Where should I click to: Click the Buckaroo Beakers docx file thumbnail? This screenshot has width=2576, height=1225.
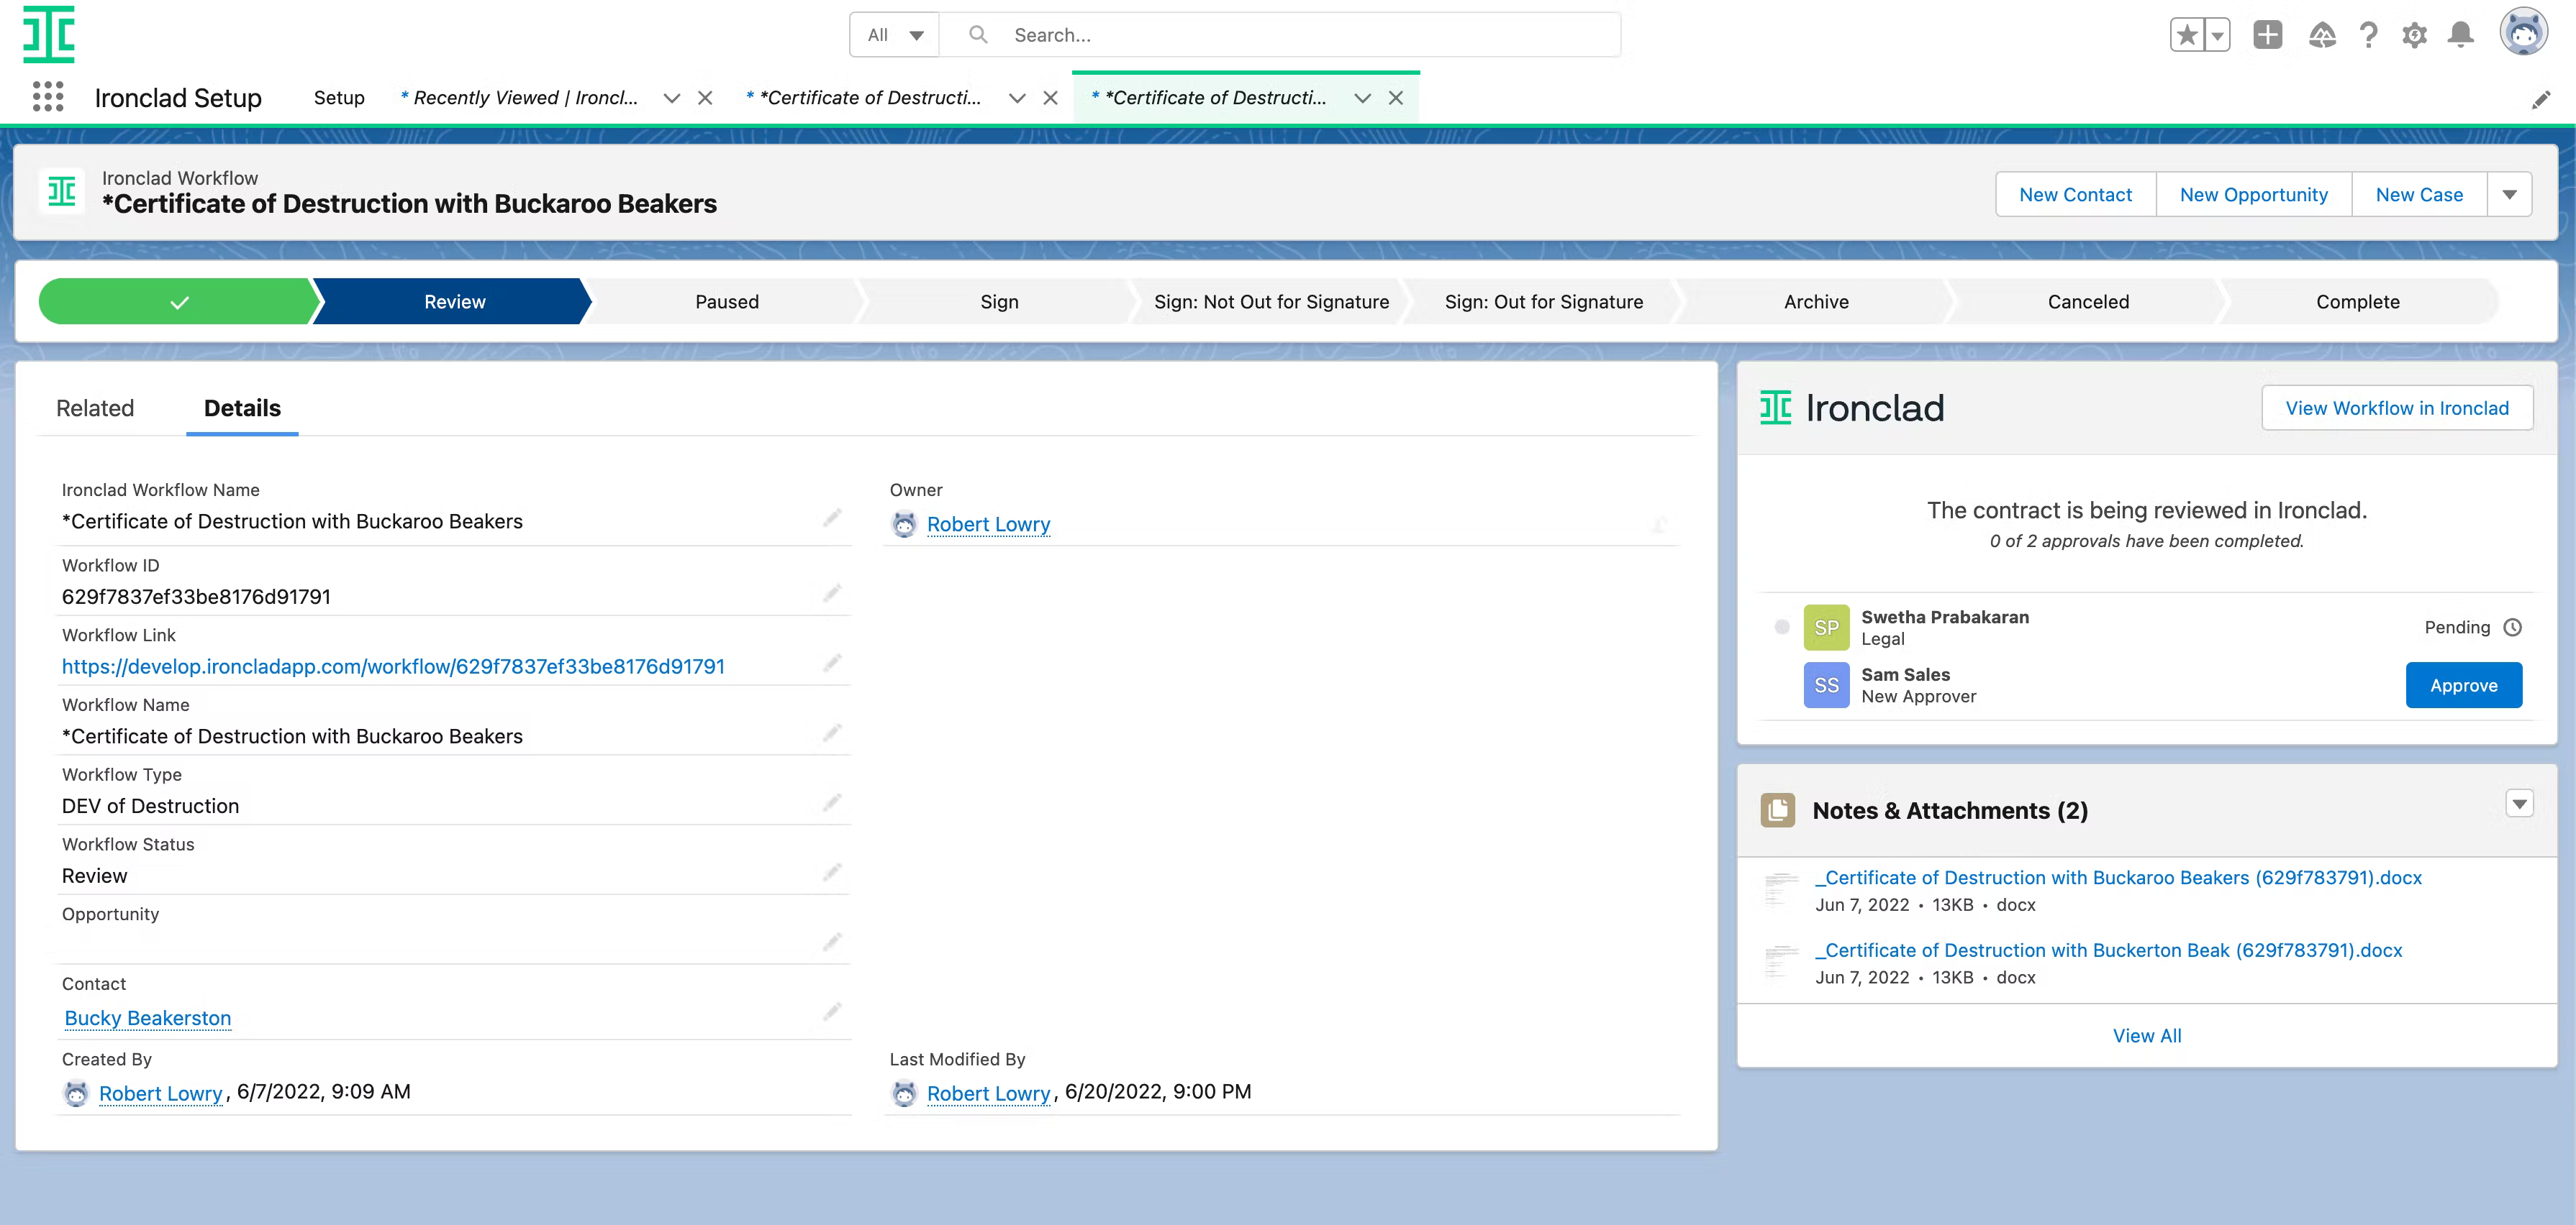[1781, 889]
